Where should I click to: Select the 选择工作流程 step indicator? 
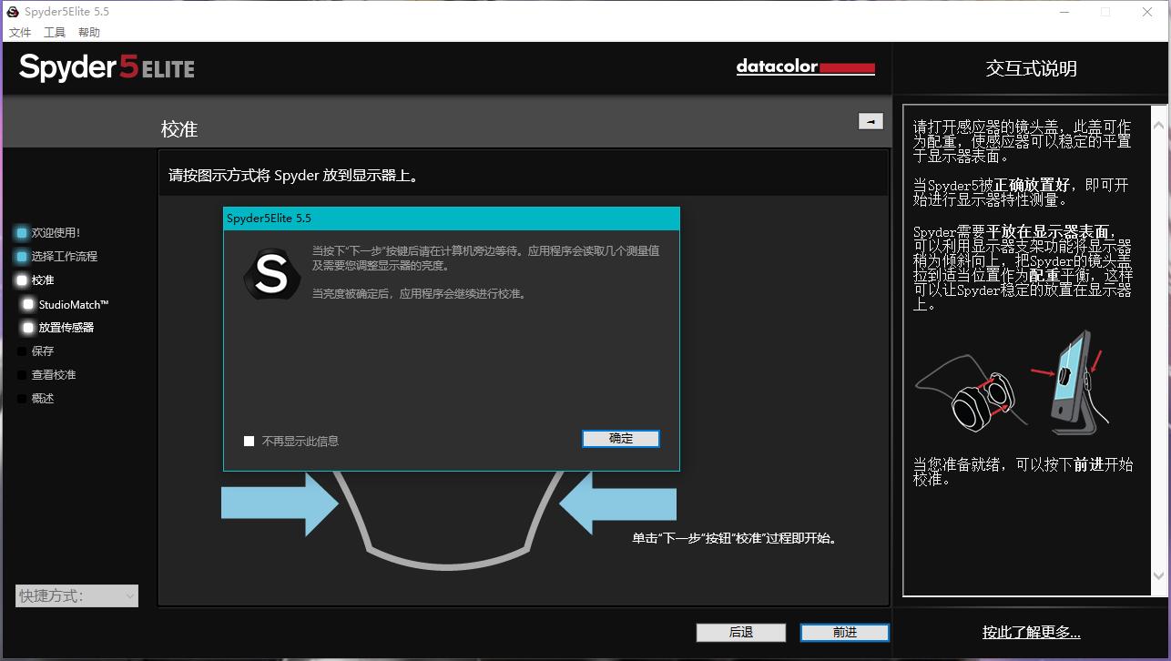point(55,256)
